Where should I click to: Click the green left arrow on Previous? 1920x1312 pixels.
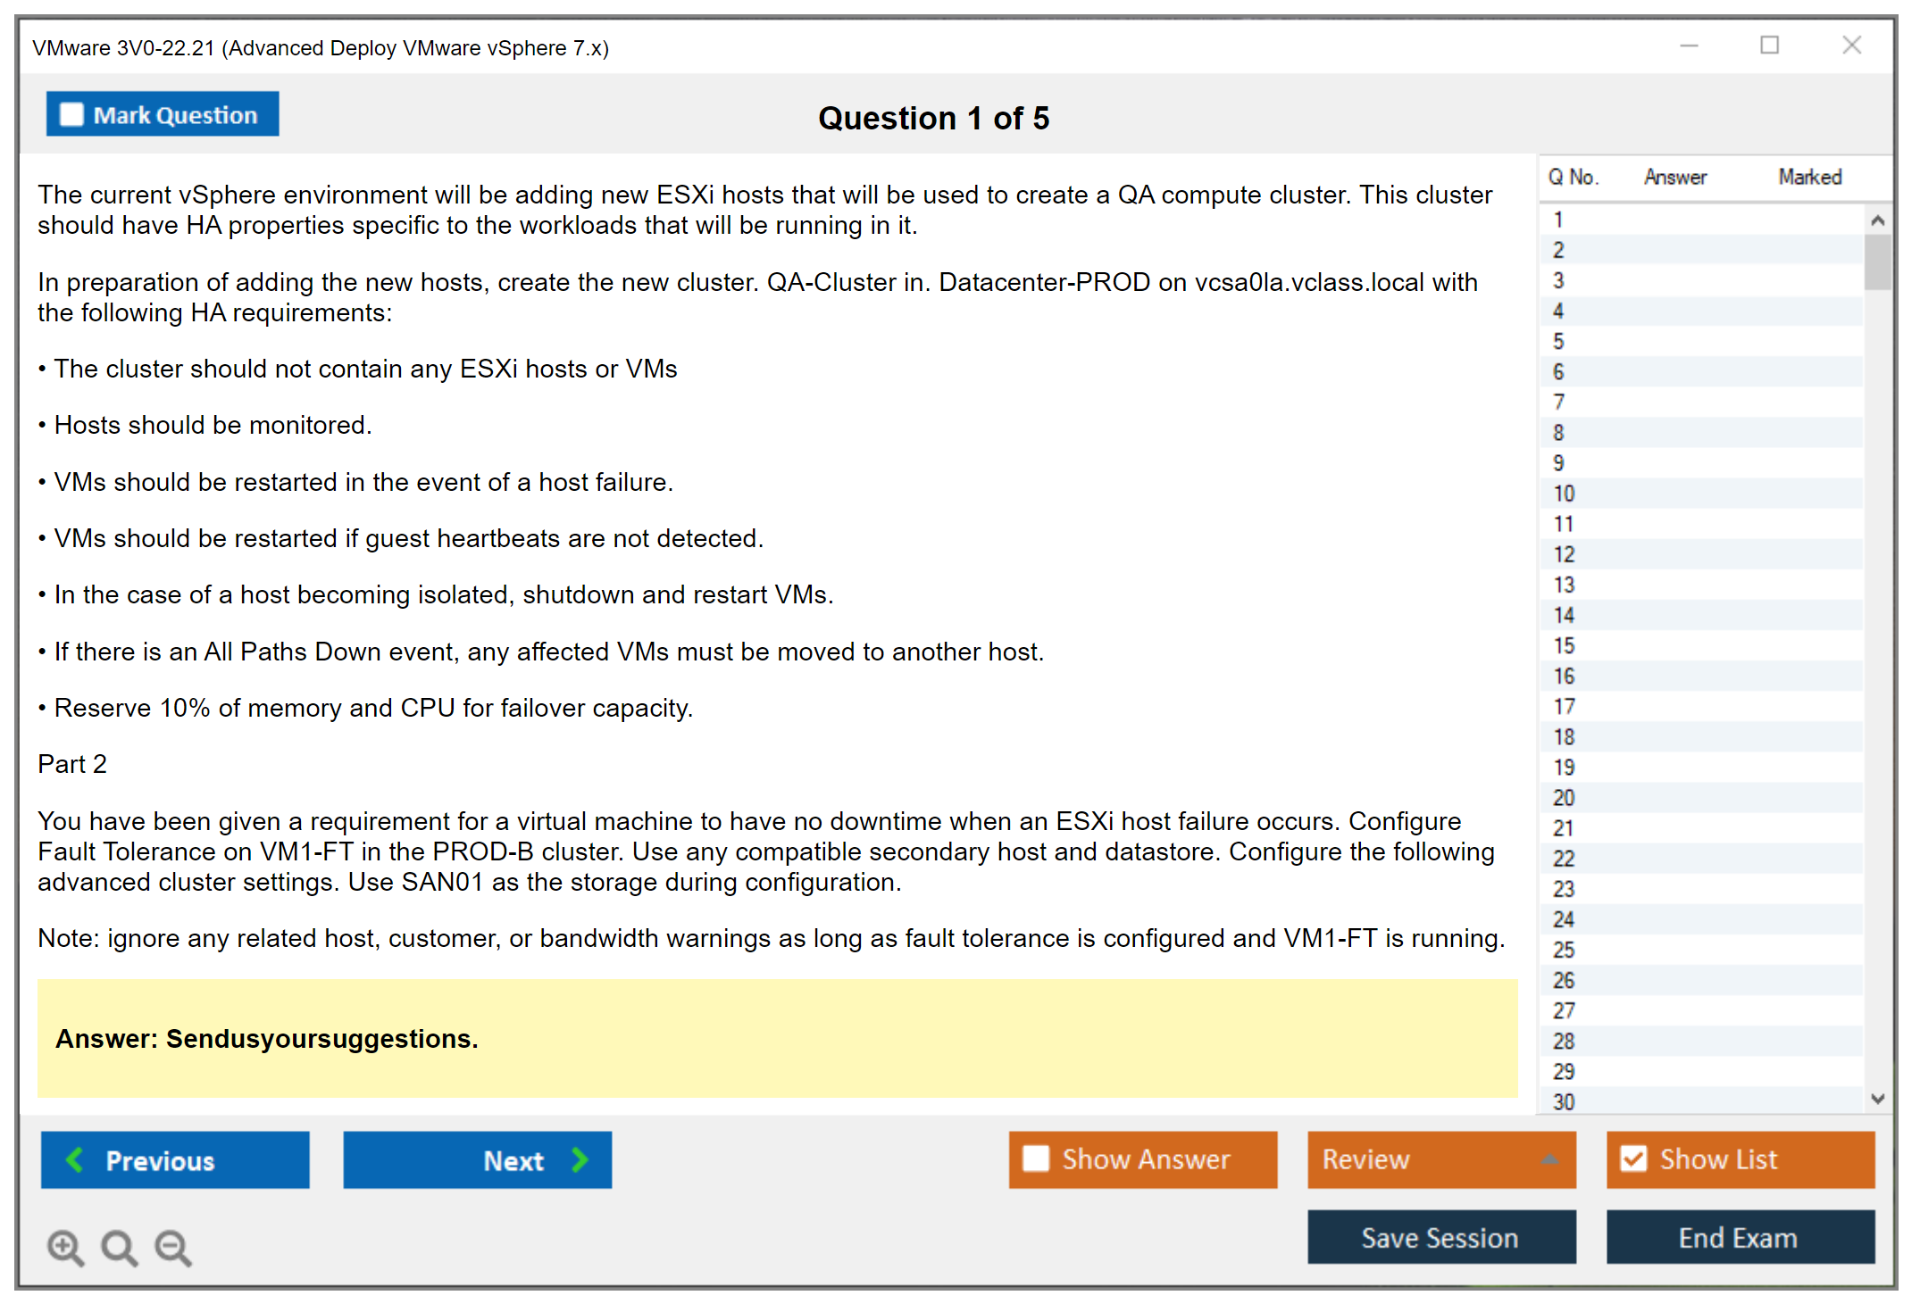click(x=75, y=1159)
